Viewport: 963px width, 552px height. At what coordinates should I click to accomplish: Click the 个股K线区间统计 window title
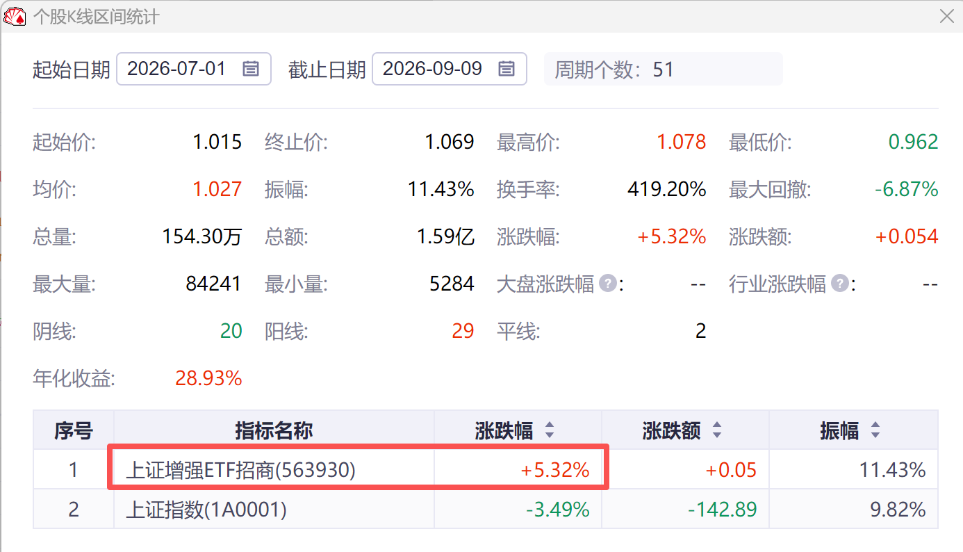97,17
